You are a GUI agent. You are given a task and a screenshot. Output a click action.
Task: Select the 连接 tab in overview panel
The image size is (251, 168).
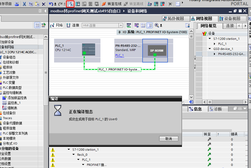(230, 26)
